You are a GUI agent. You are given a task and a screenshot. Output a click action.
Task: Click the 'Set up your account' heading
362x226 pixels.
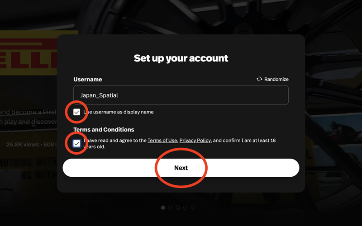(x=181, y=58)
